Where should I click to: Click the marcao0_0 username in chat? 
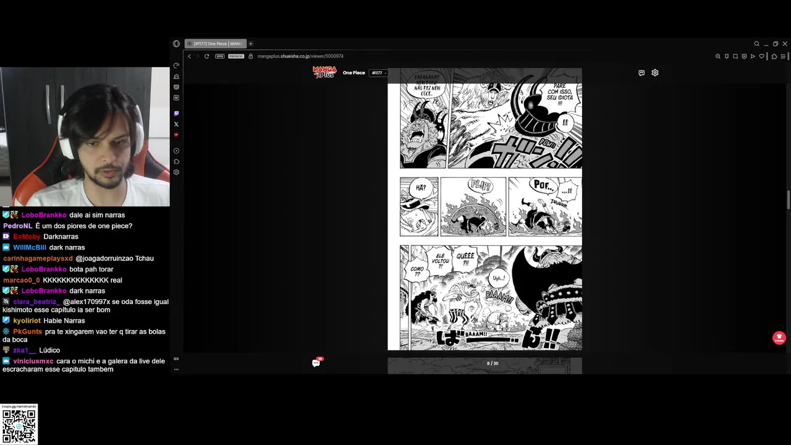pos(21,280)
